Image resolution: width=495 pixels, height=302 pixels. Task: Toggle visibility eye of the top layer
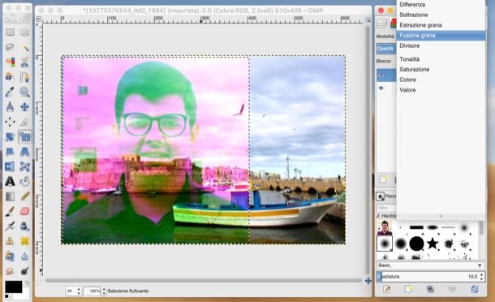coord(381,75)
